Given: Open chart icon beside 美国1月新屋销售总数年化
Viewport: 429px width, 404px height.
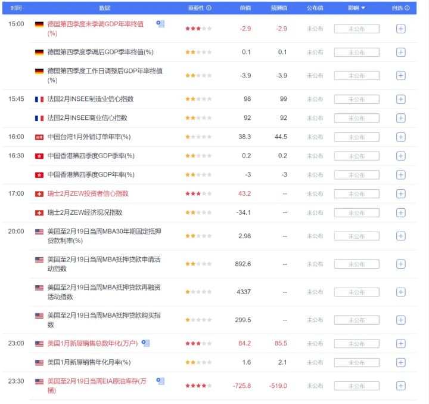Looking at the screenshot, I should [145, 343].
